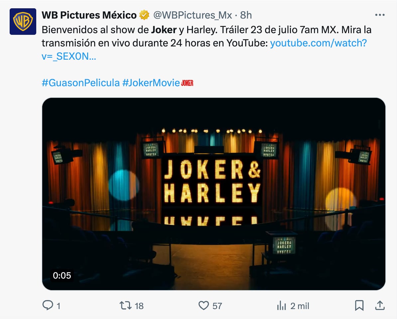Click the 18 reposts count
Viewport: 397px width, 319px height.
[x=139, y=306]
